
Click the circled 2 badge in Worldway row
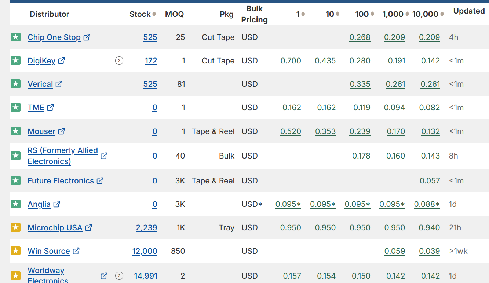119,276
